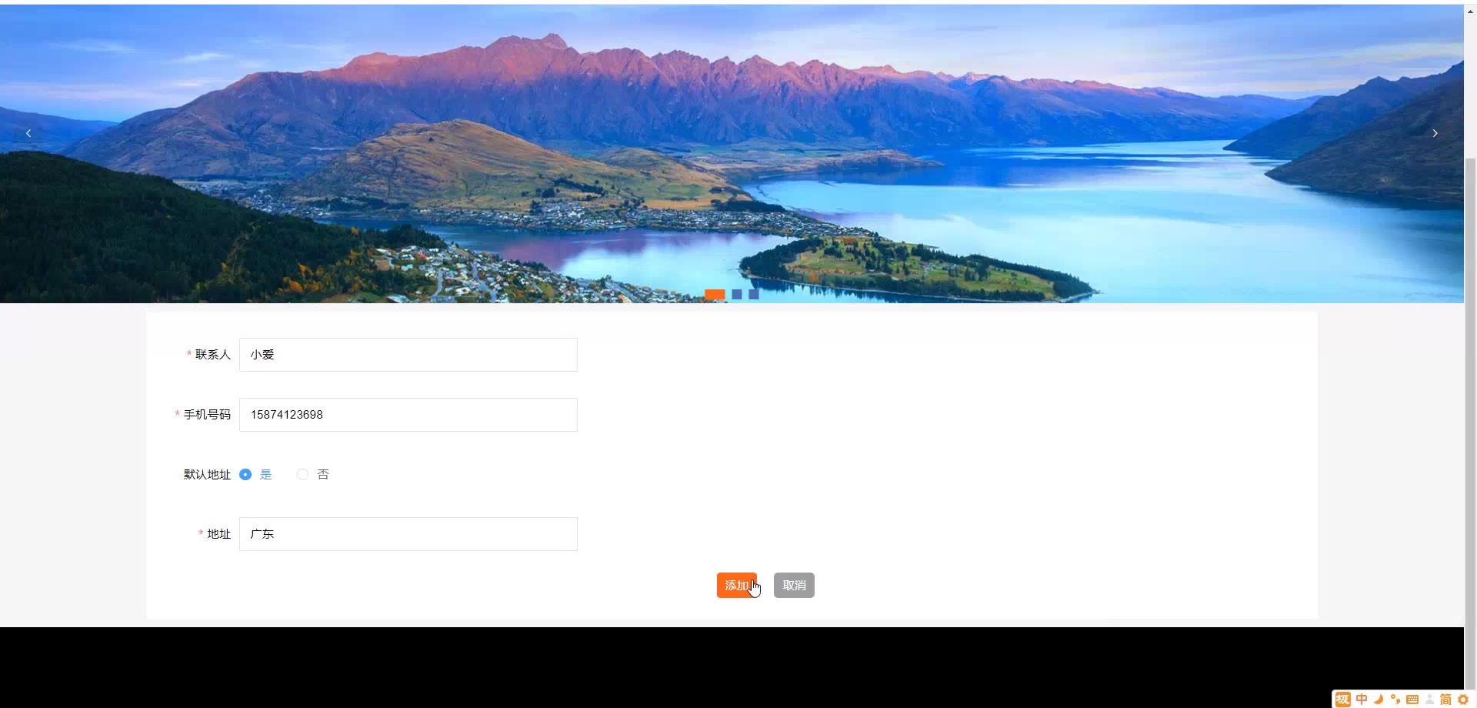1477x708 pixels.
Task: Click the 添加 add button
Action: [737, 585]
